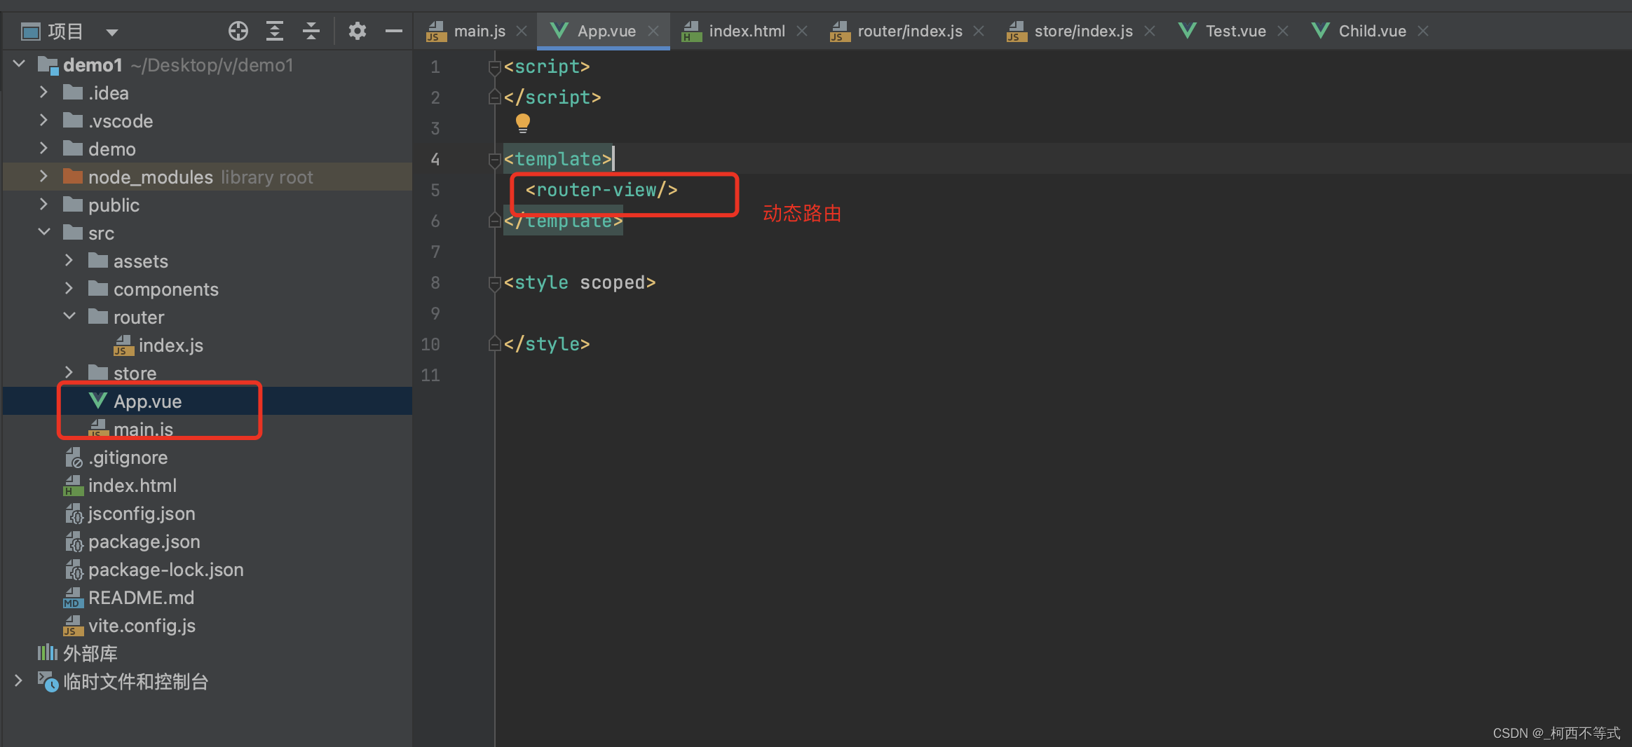Expand the .vscode folder
The width and height of the screenshot is (1632, 747).
point(43,121)
